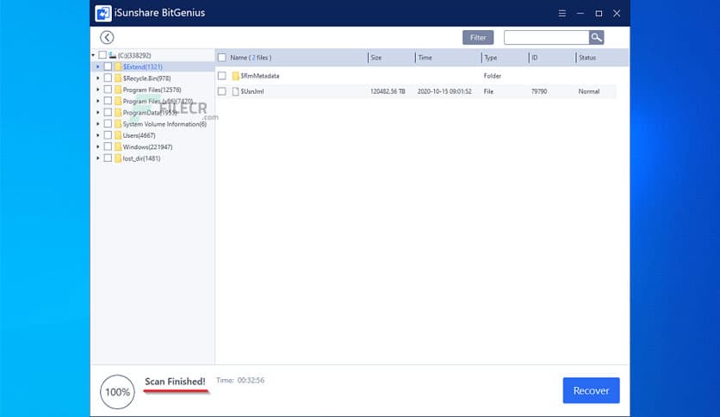The image size is (720, 417).
Task: Click the System Volume Information folder icon
Action: click(118, 124)
